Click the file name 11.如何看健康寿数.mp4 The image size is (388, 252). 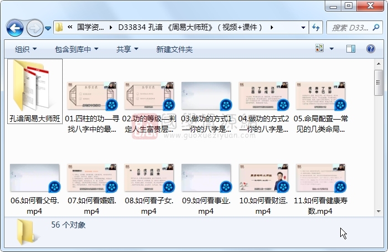(x=320, y=206)
